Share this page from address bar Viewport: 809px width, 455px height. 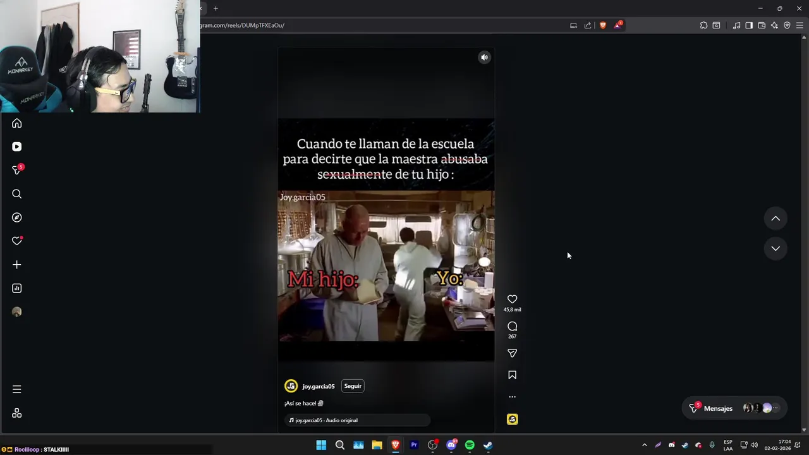click(x=588, y=25)
